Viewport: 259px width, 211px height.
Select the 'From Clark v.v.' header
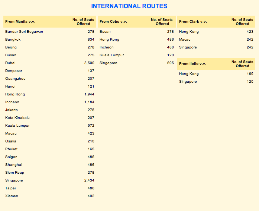(193, 22)
